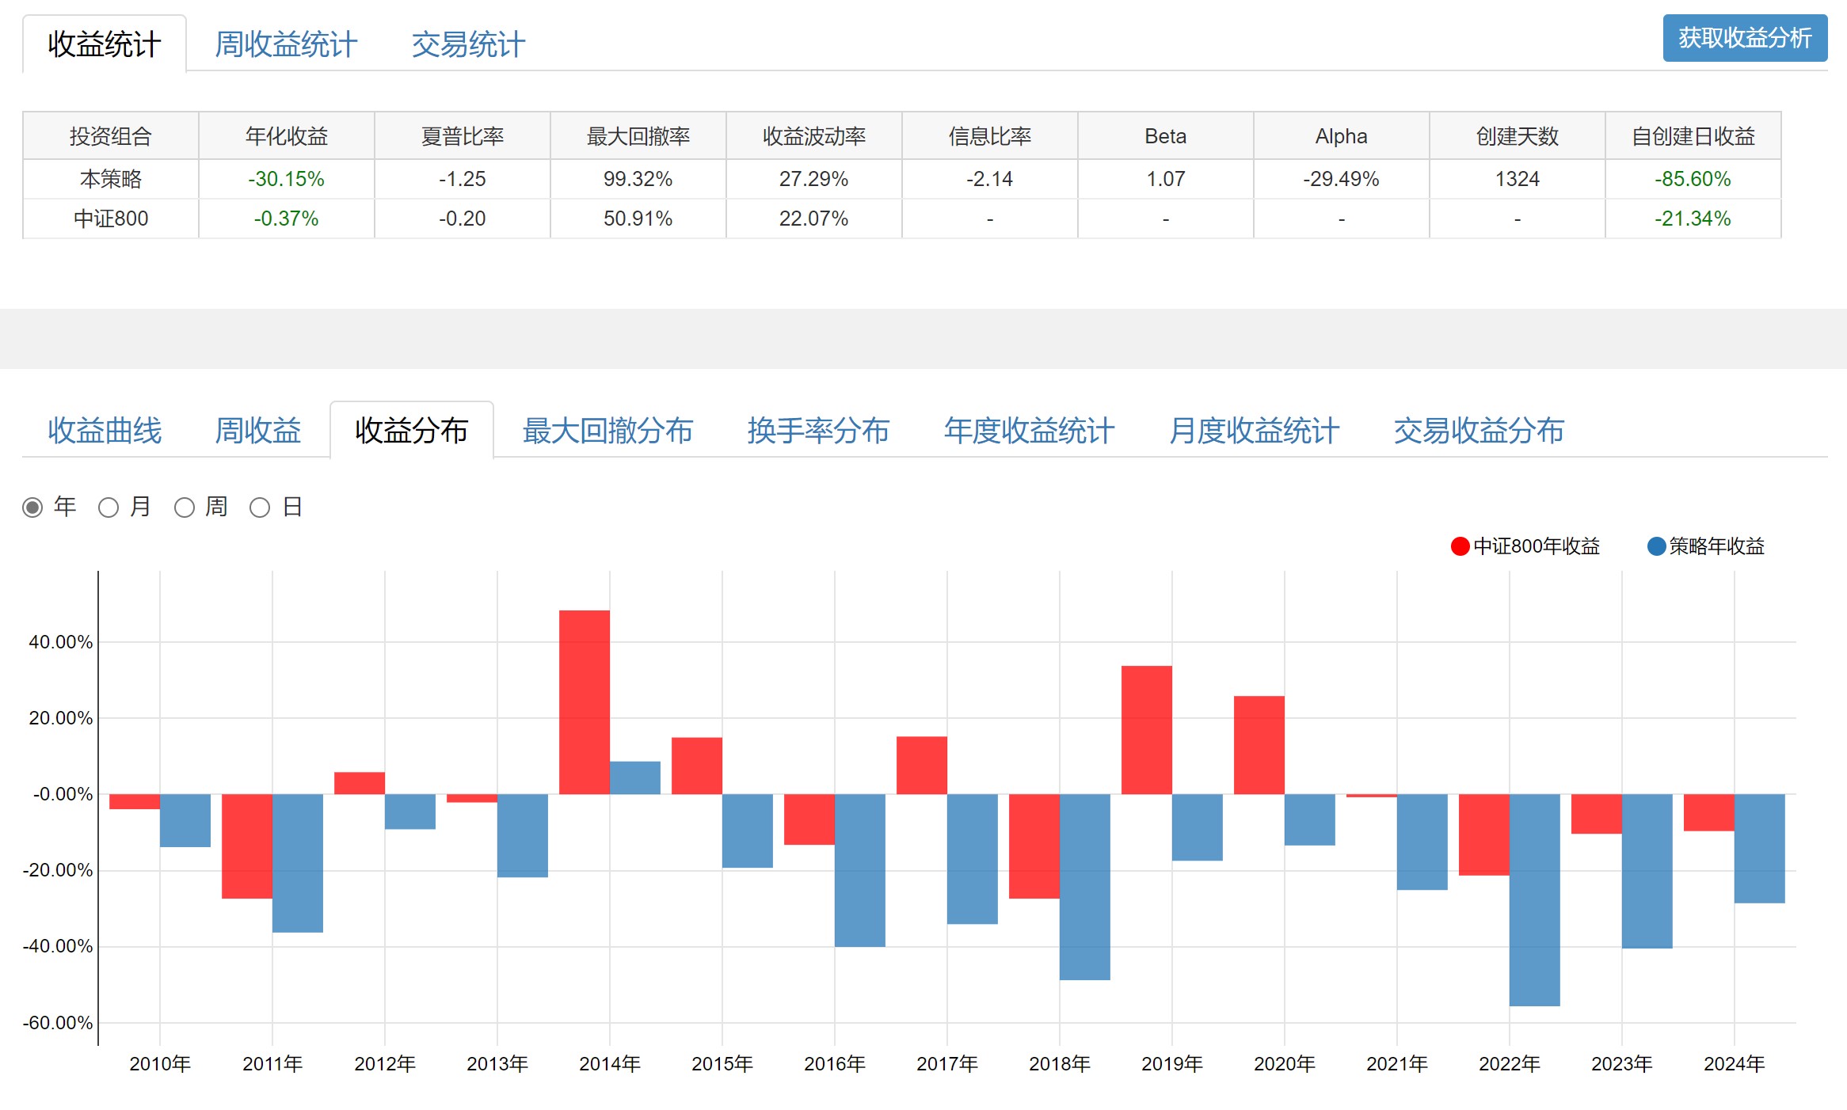
Task: Open 月度收益统计 tab
Action: point(1254,431)
